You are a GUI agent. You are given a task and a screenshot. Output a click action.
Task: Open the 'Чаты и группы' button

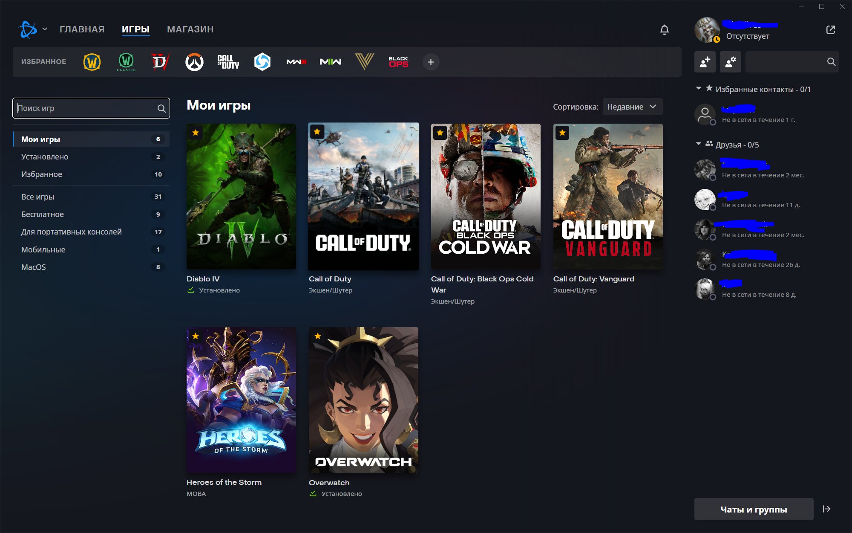(x=754, y=509)
